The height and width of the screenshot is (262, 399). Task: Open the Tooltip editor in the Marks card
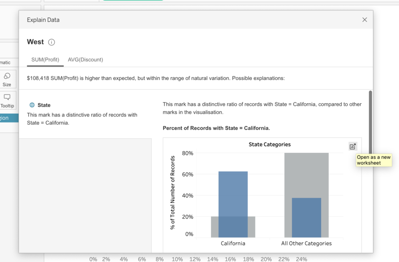pyautogui.click(x=7, y=100)
